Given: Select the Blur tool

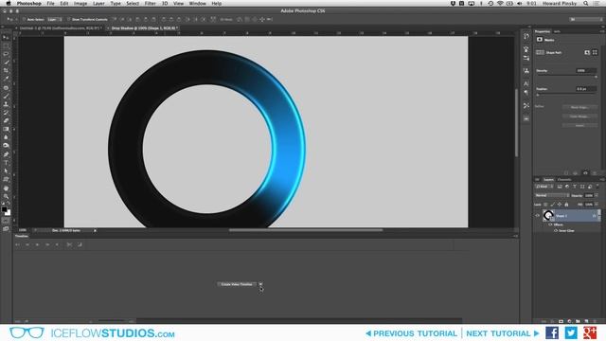Looking at the screenshot, I should click(x=6, y=137).
